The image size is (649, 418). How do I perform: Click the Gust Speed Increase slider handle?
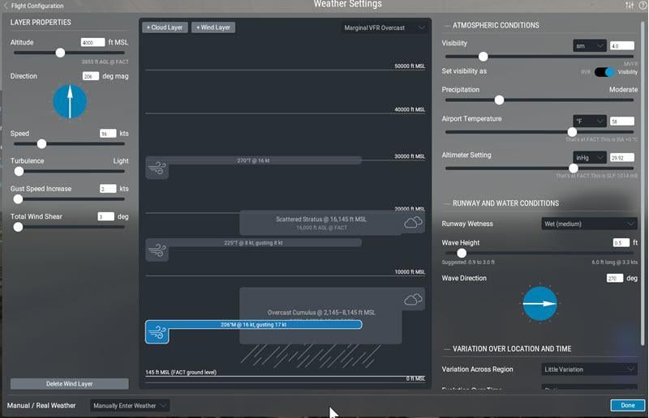pos(18,199)
